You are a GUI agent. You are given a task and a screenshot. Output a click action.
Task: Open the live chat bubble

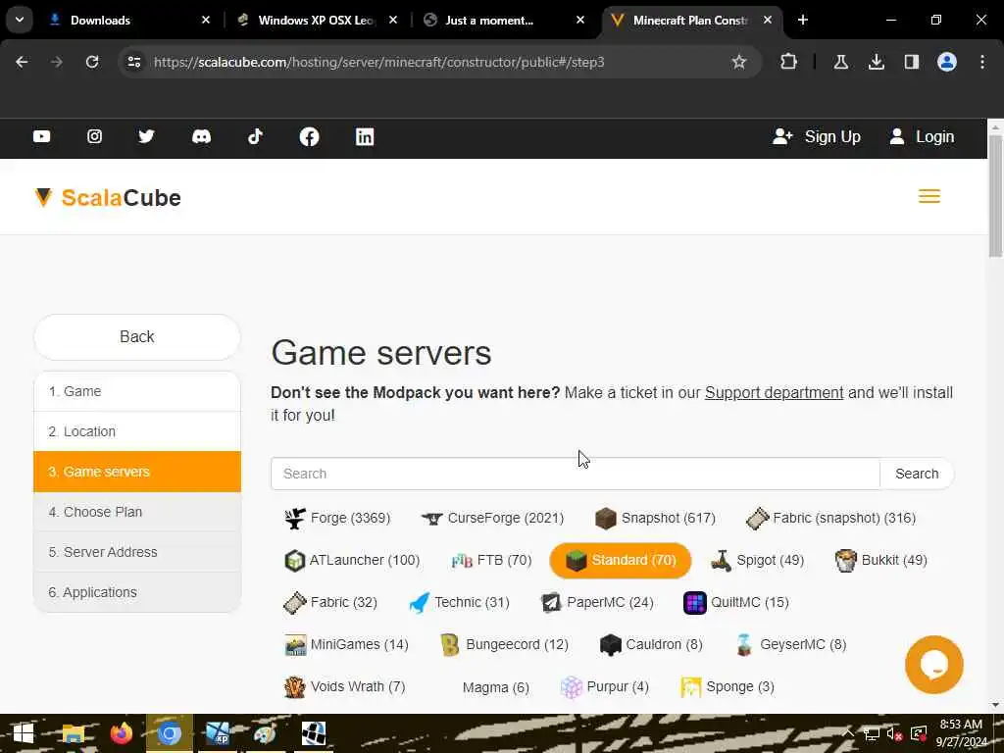[933, 665]
